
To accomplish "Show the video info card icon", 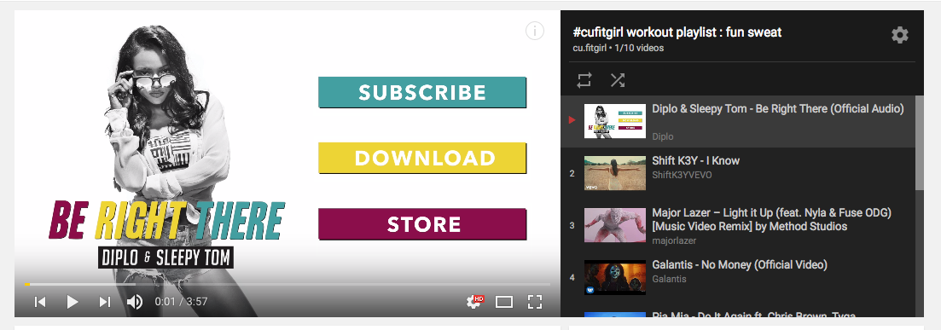I will tap(535, 31).
